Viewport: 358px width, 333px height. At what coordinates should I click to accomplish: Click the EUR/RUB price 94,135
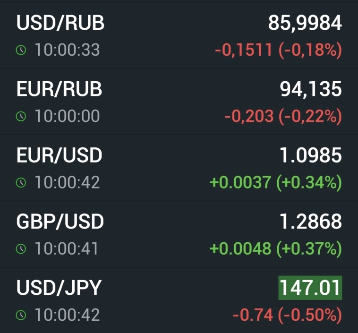(x=311, y=89)
